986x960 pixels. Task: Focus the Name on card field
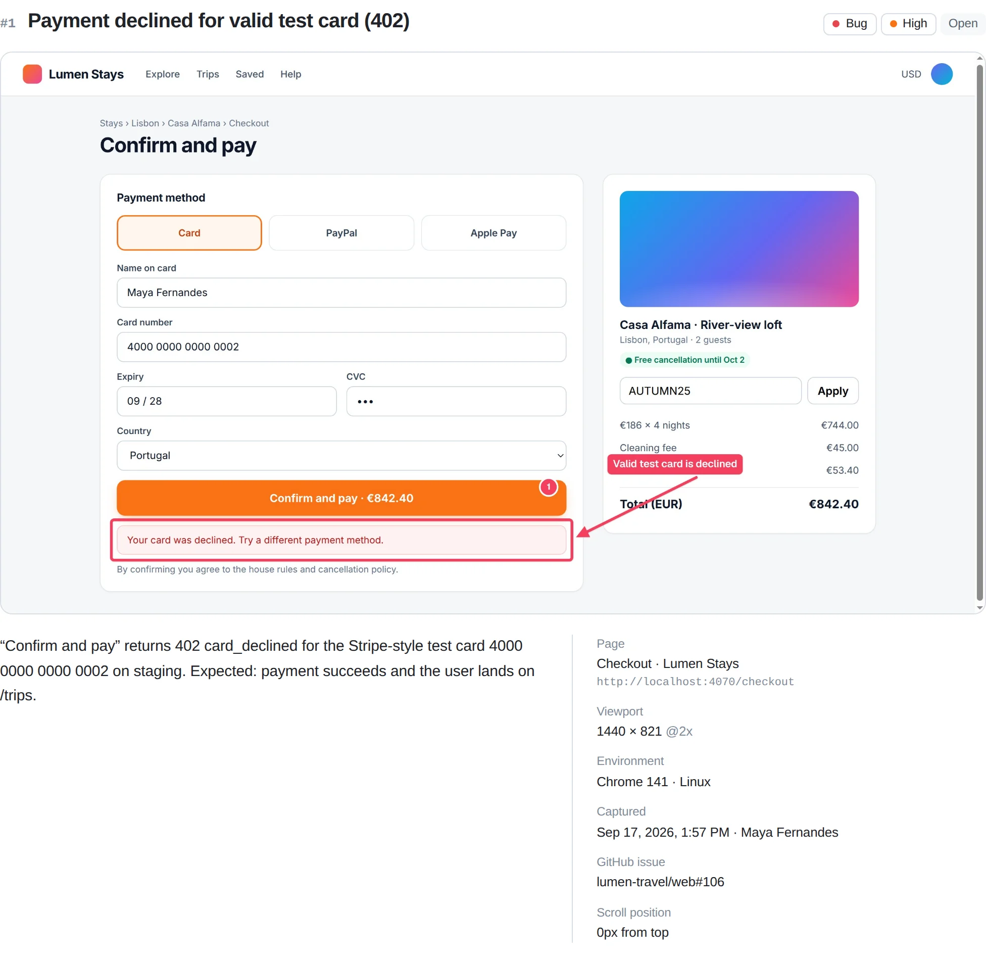click(341, 293)
